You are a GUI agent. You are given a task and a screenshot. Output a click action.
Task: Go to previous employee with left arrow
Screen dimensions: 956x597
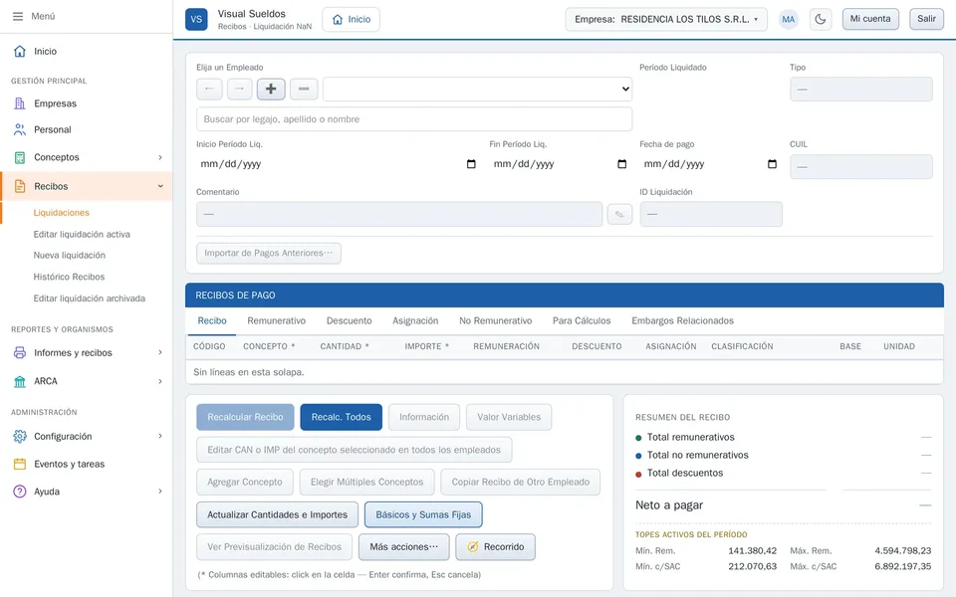pyautogui.click(x=209, y=89)
